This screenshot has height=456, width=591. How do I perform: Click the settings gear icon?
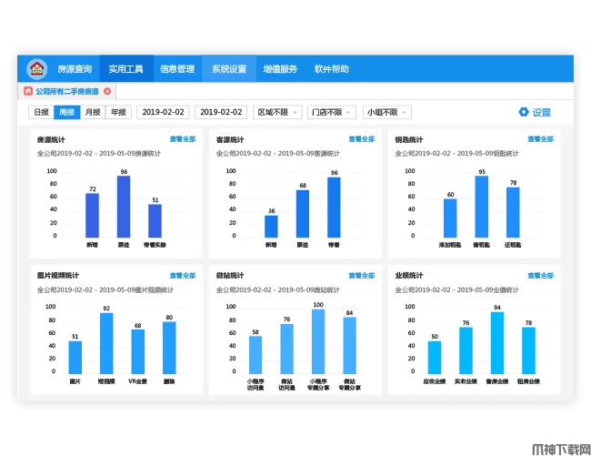524,112
